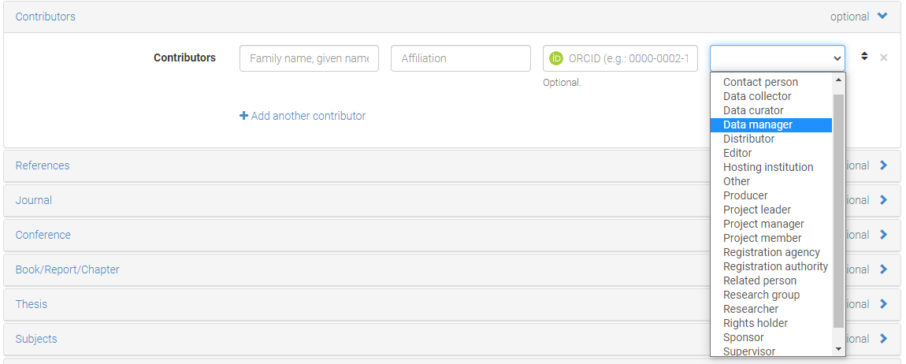Image resolution: width=906 pixels, height=364 pixels.
Task: Select Researcher option in the role list
Action: tap(751, 309)
